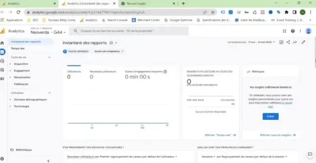
Task: Click the help icon beside Durée d'engagement moyenne
Action: coord(165,71)
